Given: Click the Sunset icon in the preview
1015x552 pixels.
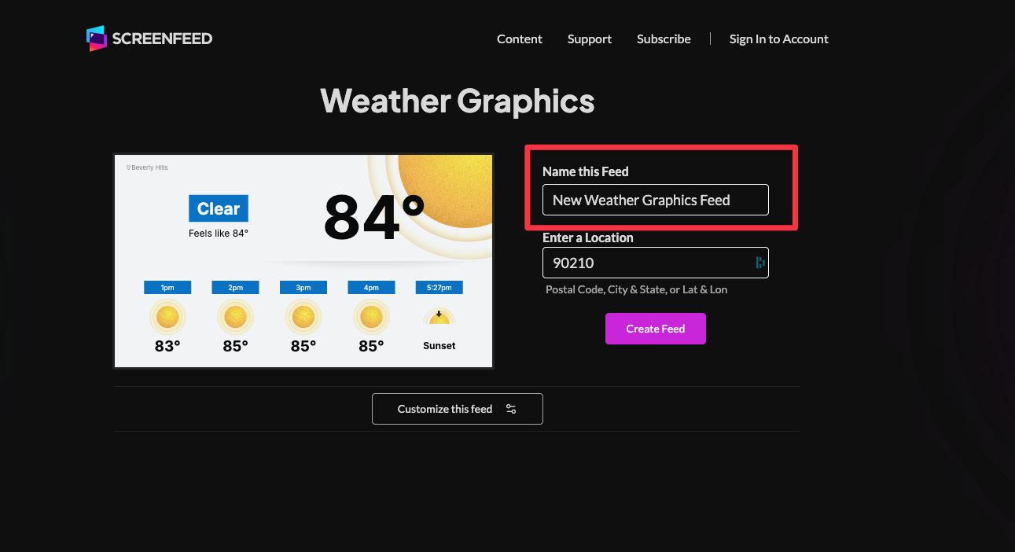Looking at the screenshot, I should click(x=439, y=318).
